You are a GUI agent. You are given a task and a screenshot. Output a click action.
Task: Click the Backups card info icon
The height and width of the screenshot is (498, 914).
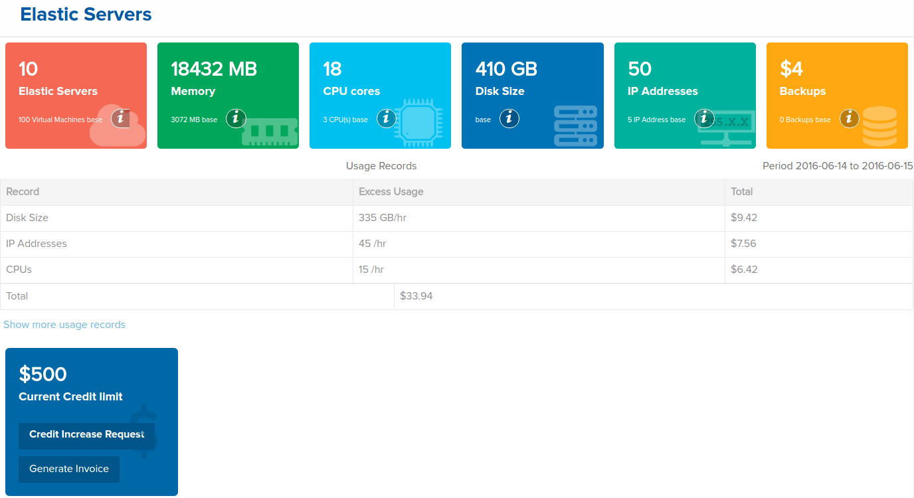[849, 118]
